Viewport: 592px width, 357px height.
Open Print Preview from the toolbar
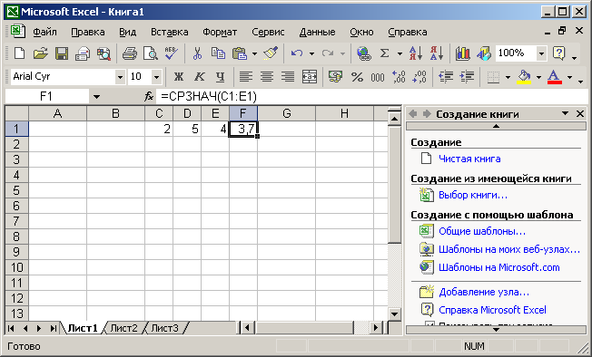(151, 53)
